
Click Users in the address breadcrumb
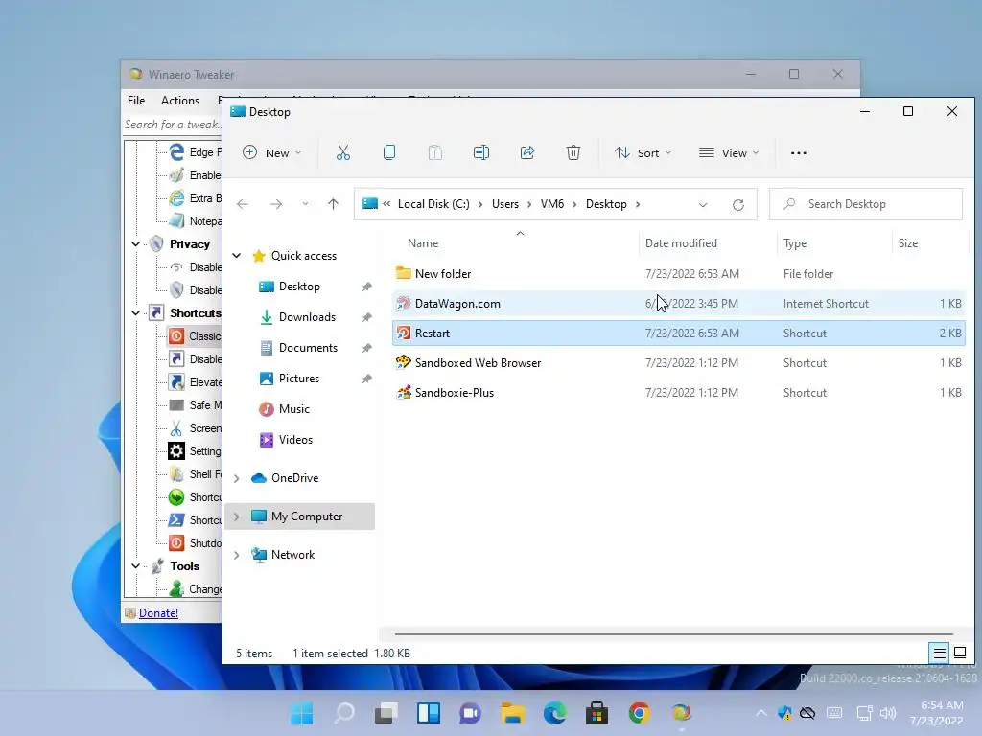(505, 204)
